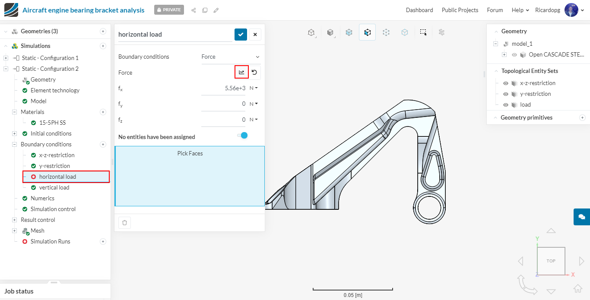Open Public Projects link
The width and height of the screenshot is (590, 300).
click(x=460, y=10)
